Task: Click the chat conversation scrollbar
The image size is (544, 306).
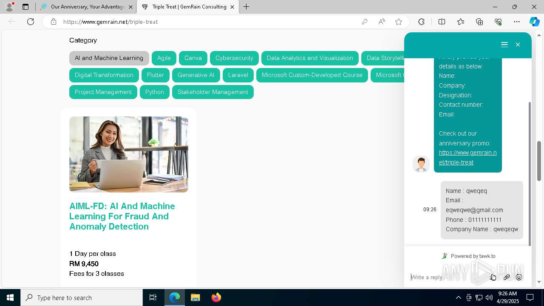Action: [x=530, y=173]
